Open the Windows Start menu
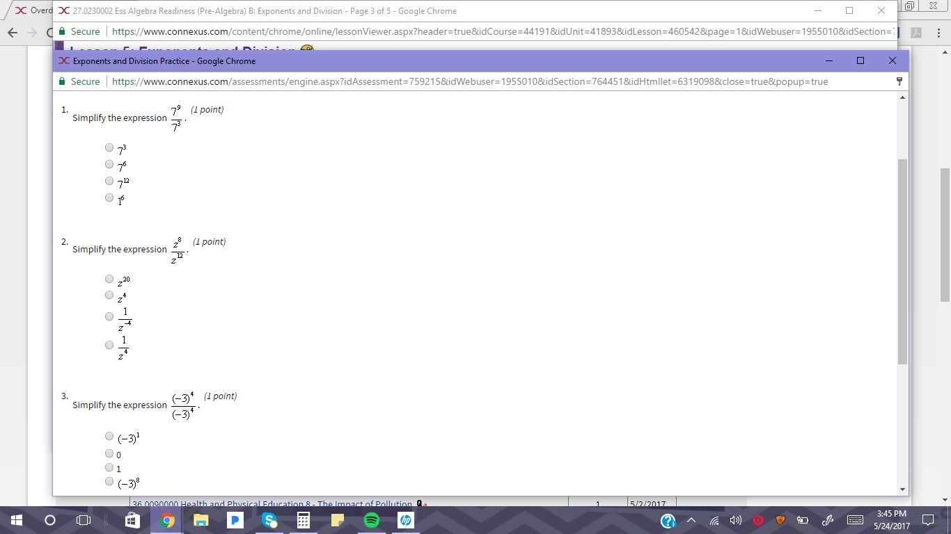Viewport: 951px width, 534px height. 17,520
